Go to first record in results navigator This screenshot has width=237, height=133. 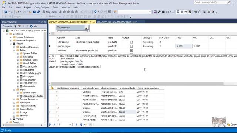click(x=50, y=125)
